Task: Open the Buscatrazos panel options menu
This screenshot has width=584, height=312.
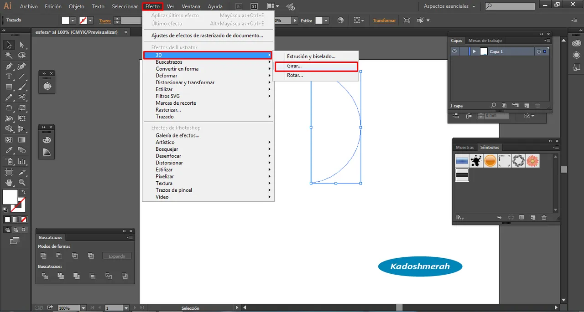Action: (x=130, y=237)
